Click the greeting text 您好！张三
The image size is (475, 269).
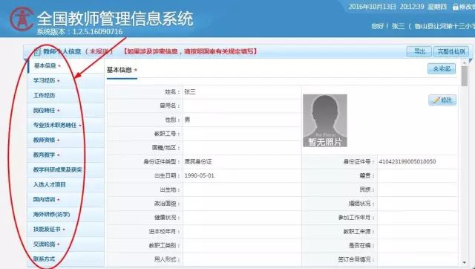point(388,26)
